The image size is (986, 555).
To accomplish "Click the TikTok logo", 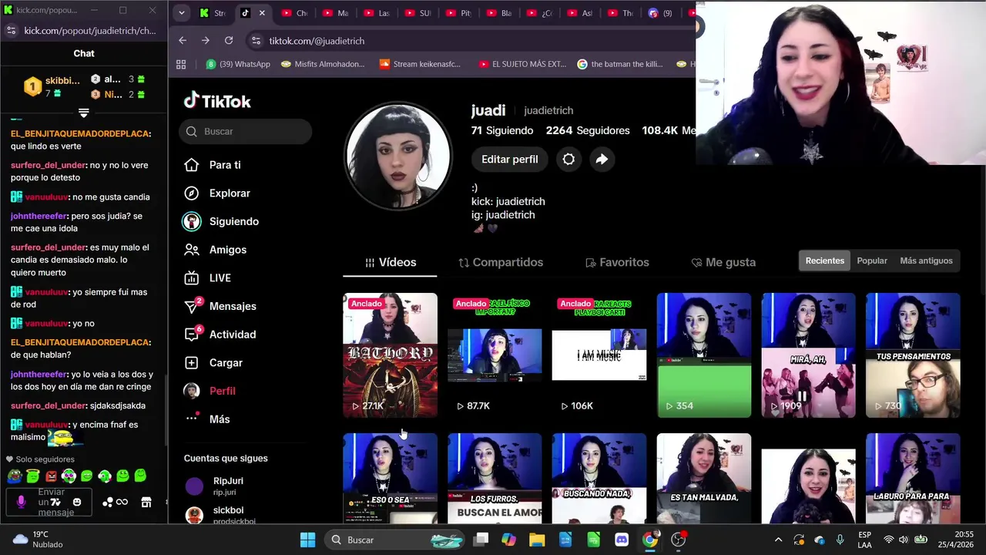I will point(217,101).
